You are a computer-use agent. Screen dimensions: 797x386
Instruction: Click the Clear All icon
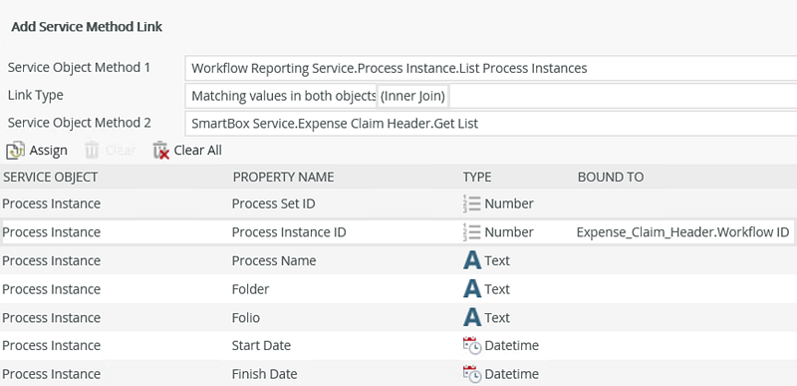pyautogui.click(x=160, y=151)
